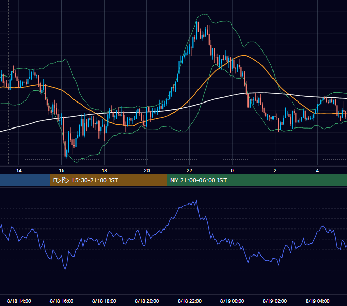The height and width of the screenshot is (306, 347).
Task: Click the 8/18 20:00 time label
Action: 147,301
